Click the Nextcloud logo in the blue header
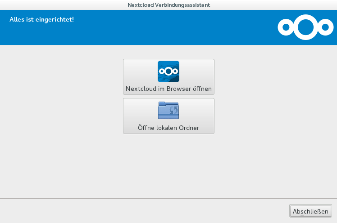 305,27
